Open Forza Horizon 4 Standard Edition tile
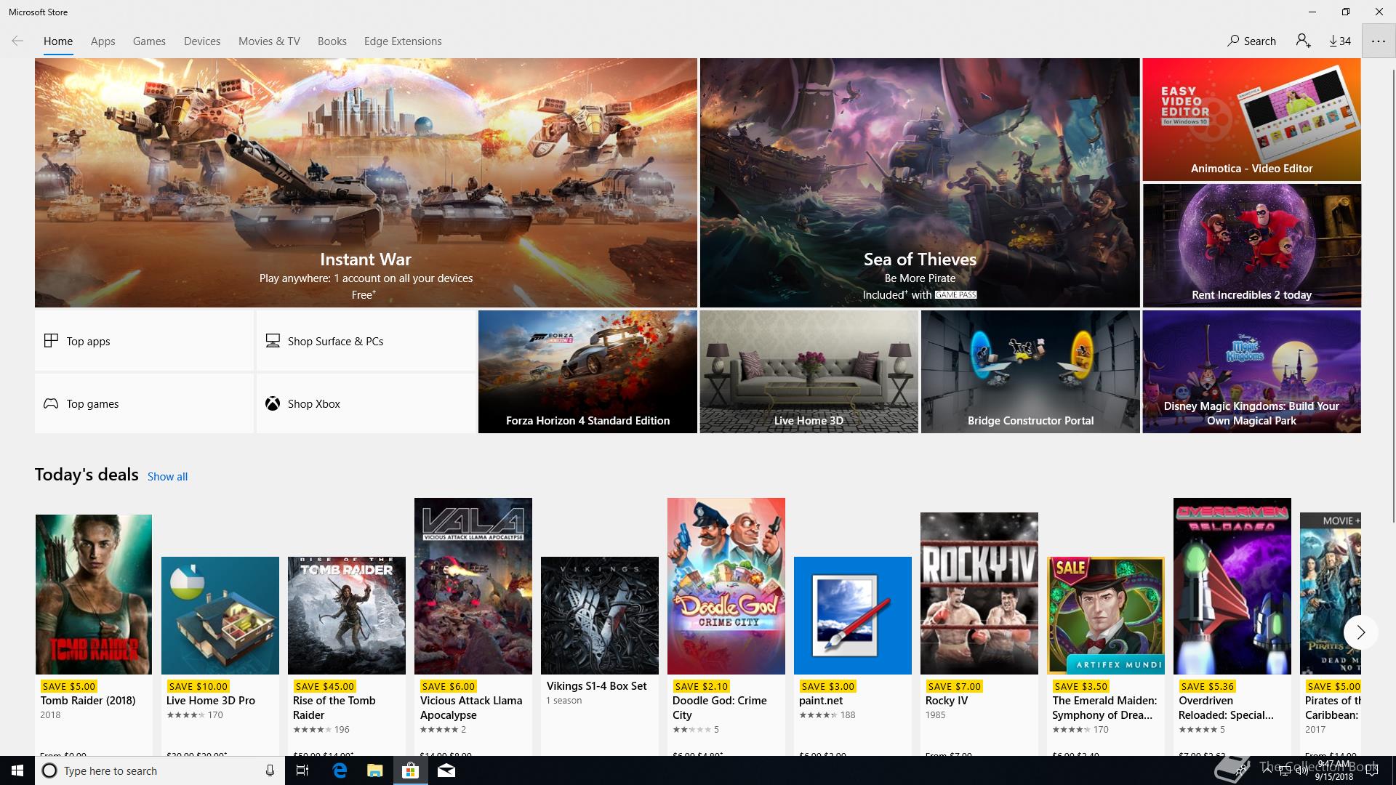Viewport: 1396px width, 785px height. point(587,372)
